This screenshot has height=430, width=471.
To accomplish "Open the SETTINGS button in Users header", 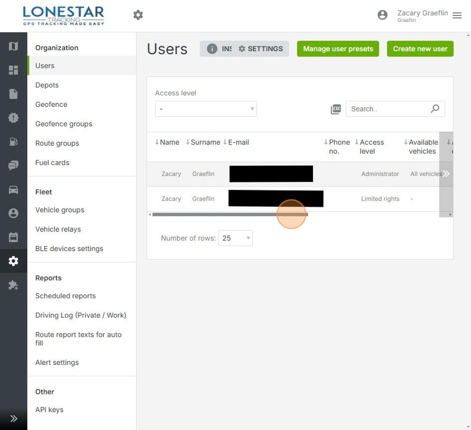I will [261, 49].
